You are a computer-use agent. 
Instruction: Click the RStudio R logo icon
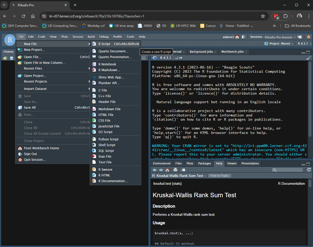(10, 40)
